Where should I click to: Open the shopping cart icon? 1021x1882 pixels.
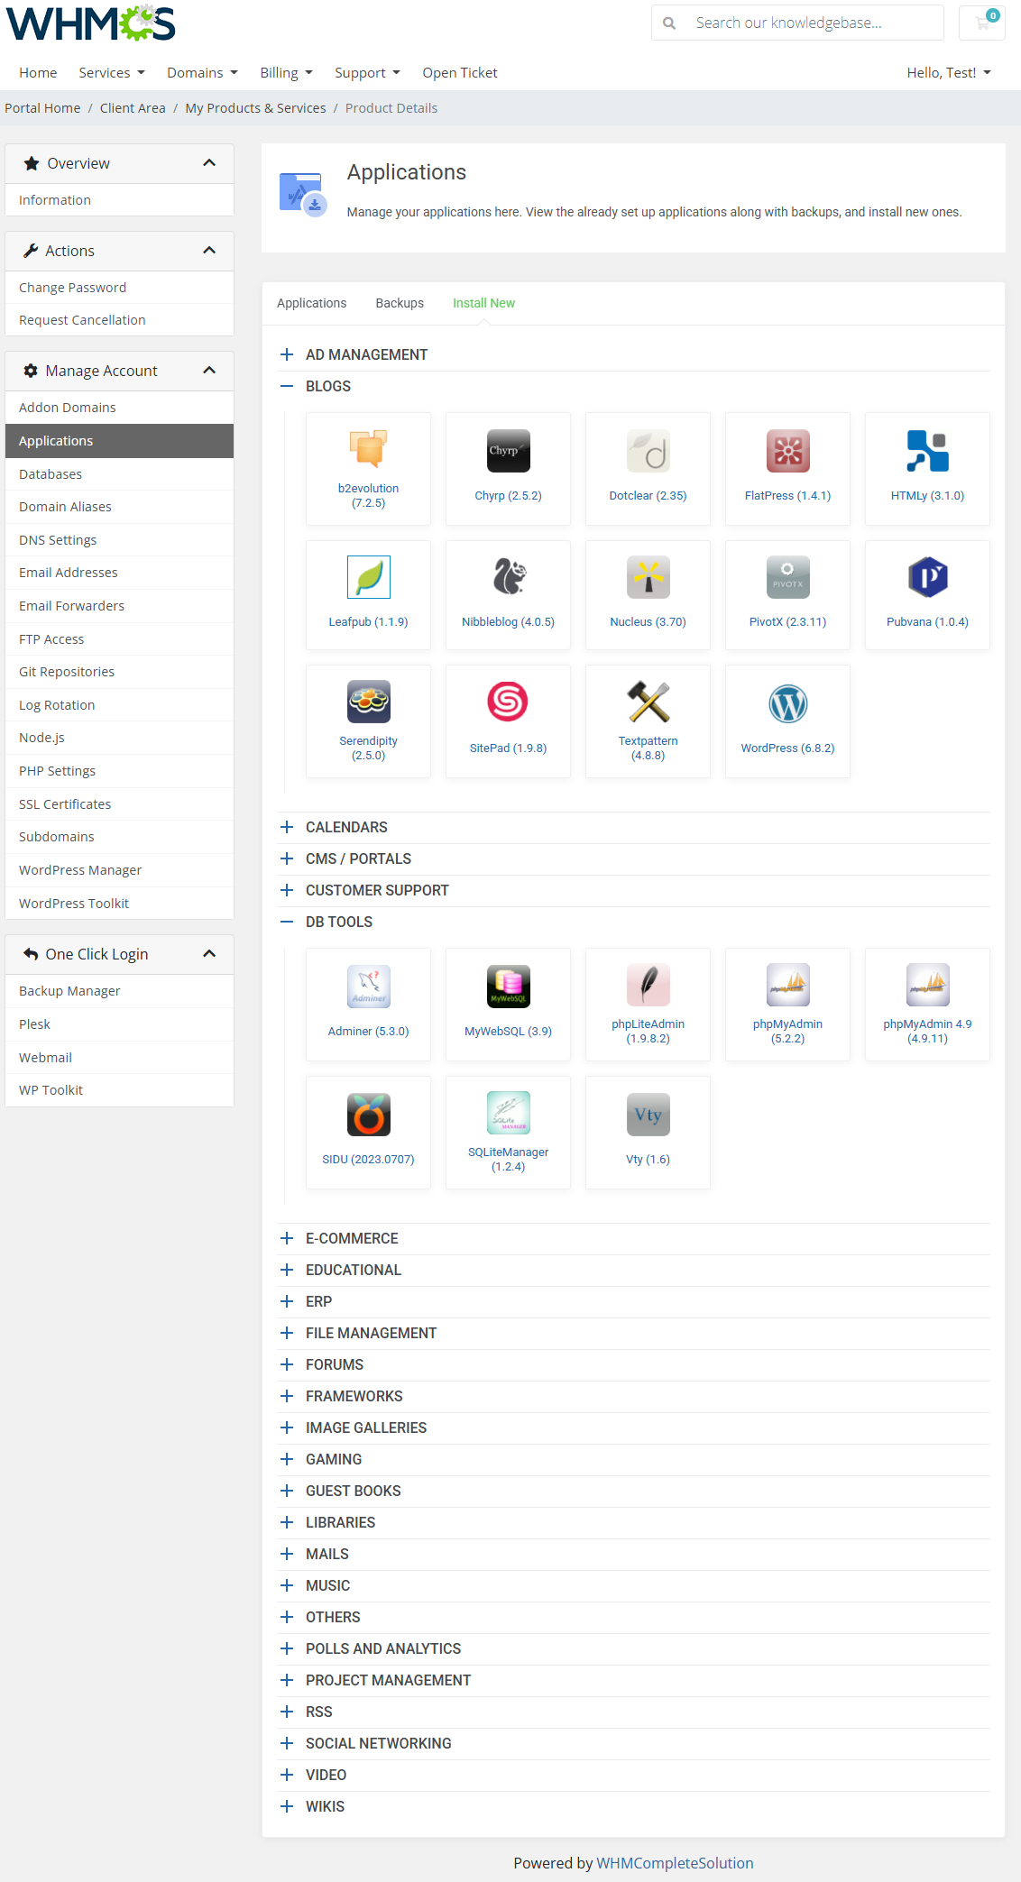click(x=982, y=23)
